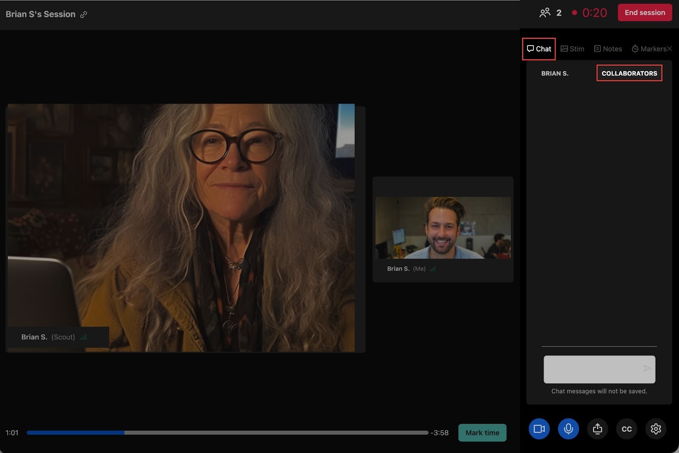Click into the chat message field

pyautogui.click(x=592, y=369)
